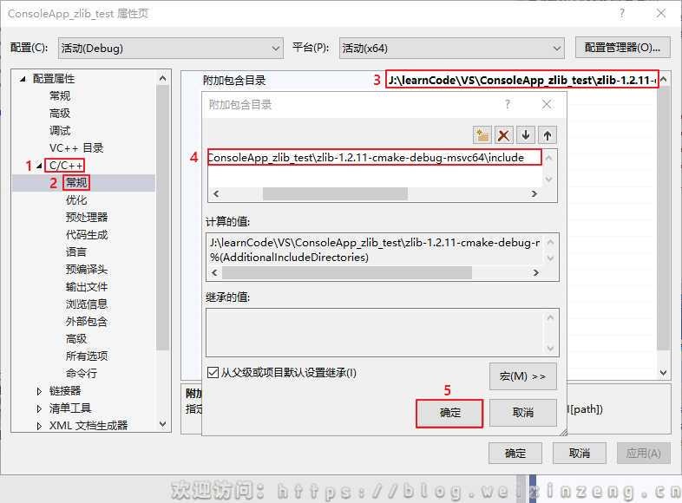
Task: Open the 平台 dropdown showing 活动(x64)
Action: pyautogui.click(x=451, y=49)
